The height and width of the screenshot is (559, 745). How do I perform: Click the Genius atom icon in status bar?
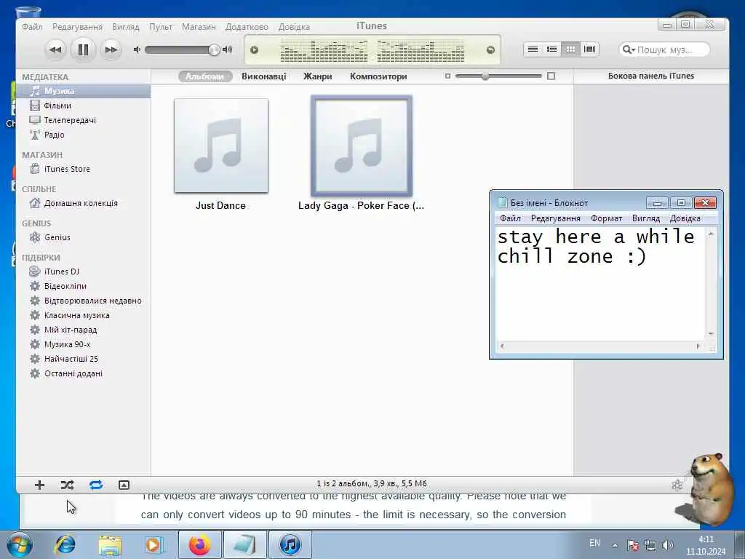click(x=677, y=485)
